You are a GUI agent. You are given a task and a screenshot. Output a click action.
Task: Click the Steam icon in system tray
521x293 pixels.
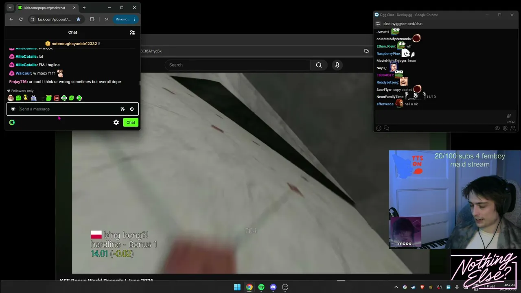tap(413, 287)
